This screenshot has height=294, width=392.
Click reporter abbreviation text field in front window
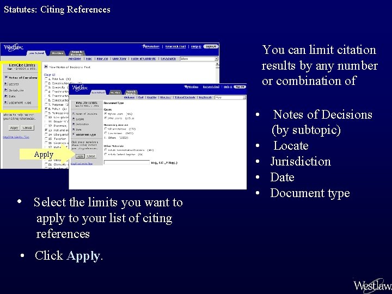click(x=127, y=162)
